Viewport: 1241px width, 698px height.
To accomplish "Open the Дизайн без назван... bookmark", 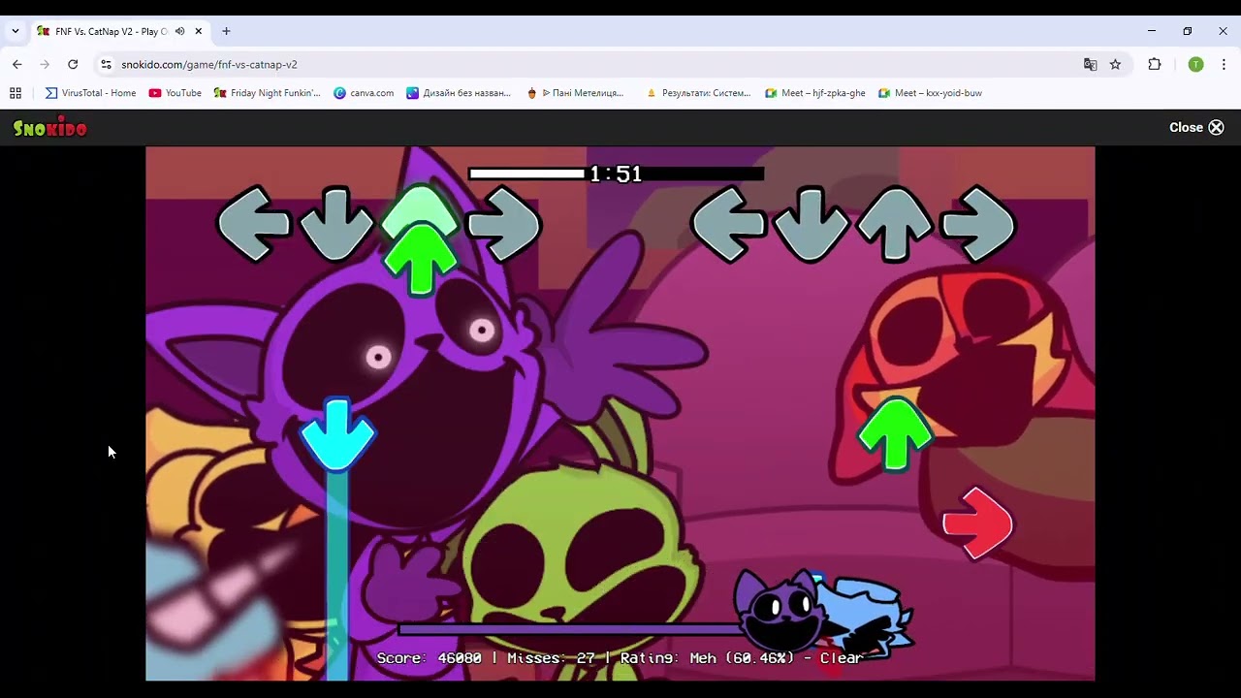I will point(459,93).
